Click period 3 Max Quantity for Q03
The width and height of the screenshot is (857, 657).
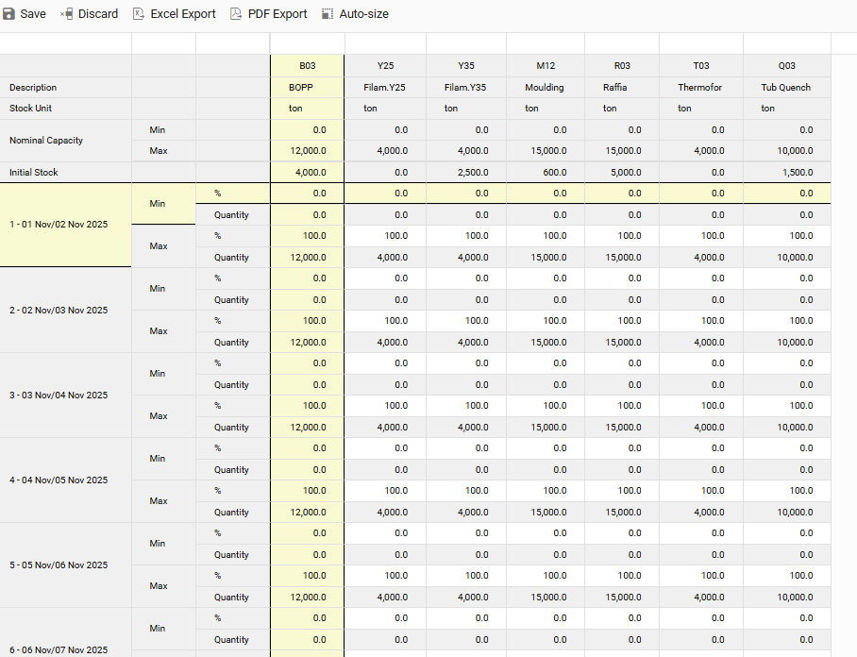pos(787,428)
